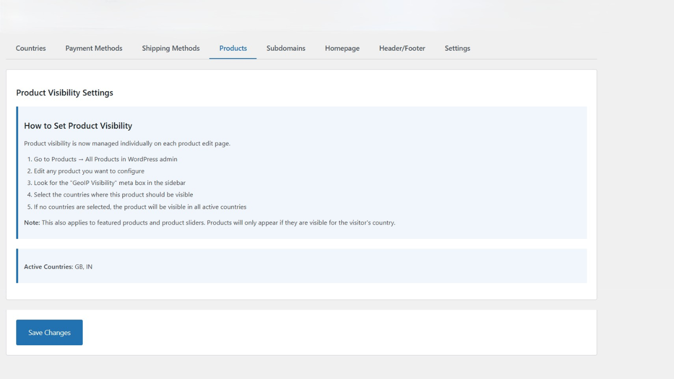Open the Payment Methods tab
Viewport: 674px width, 379px height.
(x=94, y=48)
